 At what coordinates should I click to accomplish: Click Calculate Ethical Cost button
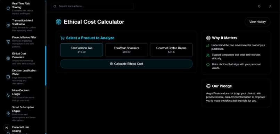click(x=126, y=64)
